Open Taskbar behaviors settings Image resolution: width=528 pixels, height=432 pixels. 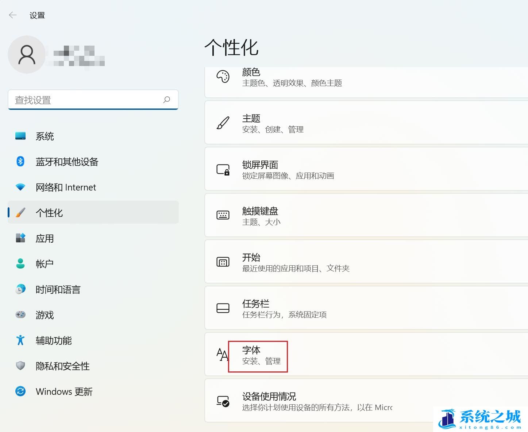tap(365, 309)
